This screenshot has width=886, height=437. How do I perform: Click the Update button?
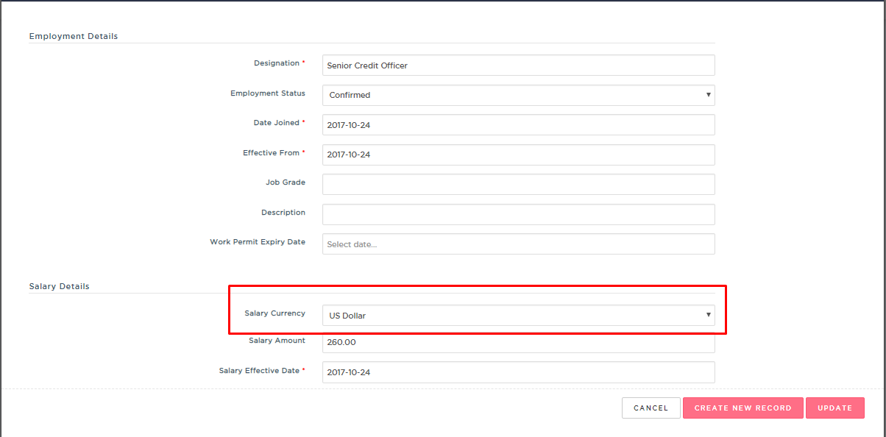pos(834,408)
